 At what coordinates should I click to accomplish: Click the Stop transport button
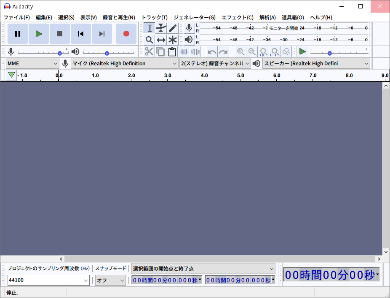tap(60, 34)
